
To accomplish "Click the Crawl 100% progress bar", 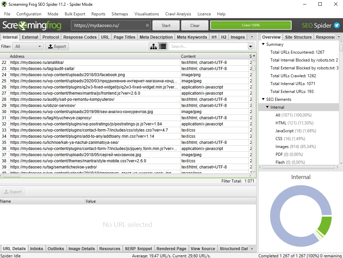I will click(x=251, y=25).
